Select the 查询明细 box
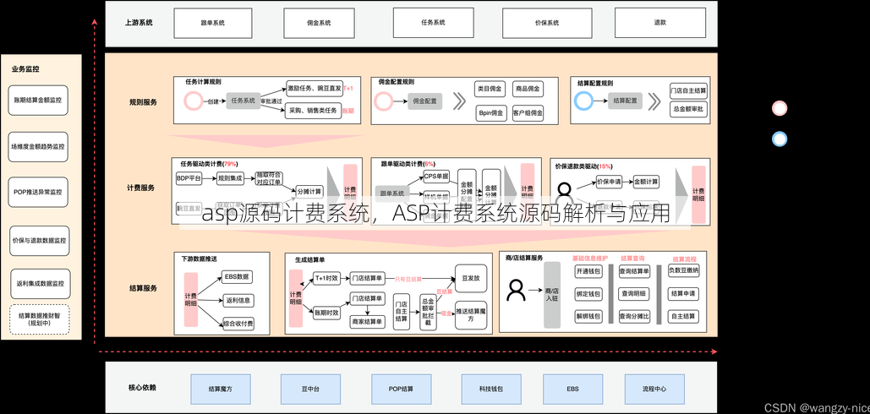 pos(635,294)
